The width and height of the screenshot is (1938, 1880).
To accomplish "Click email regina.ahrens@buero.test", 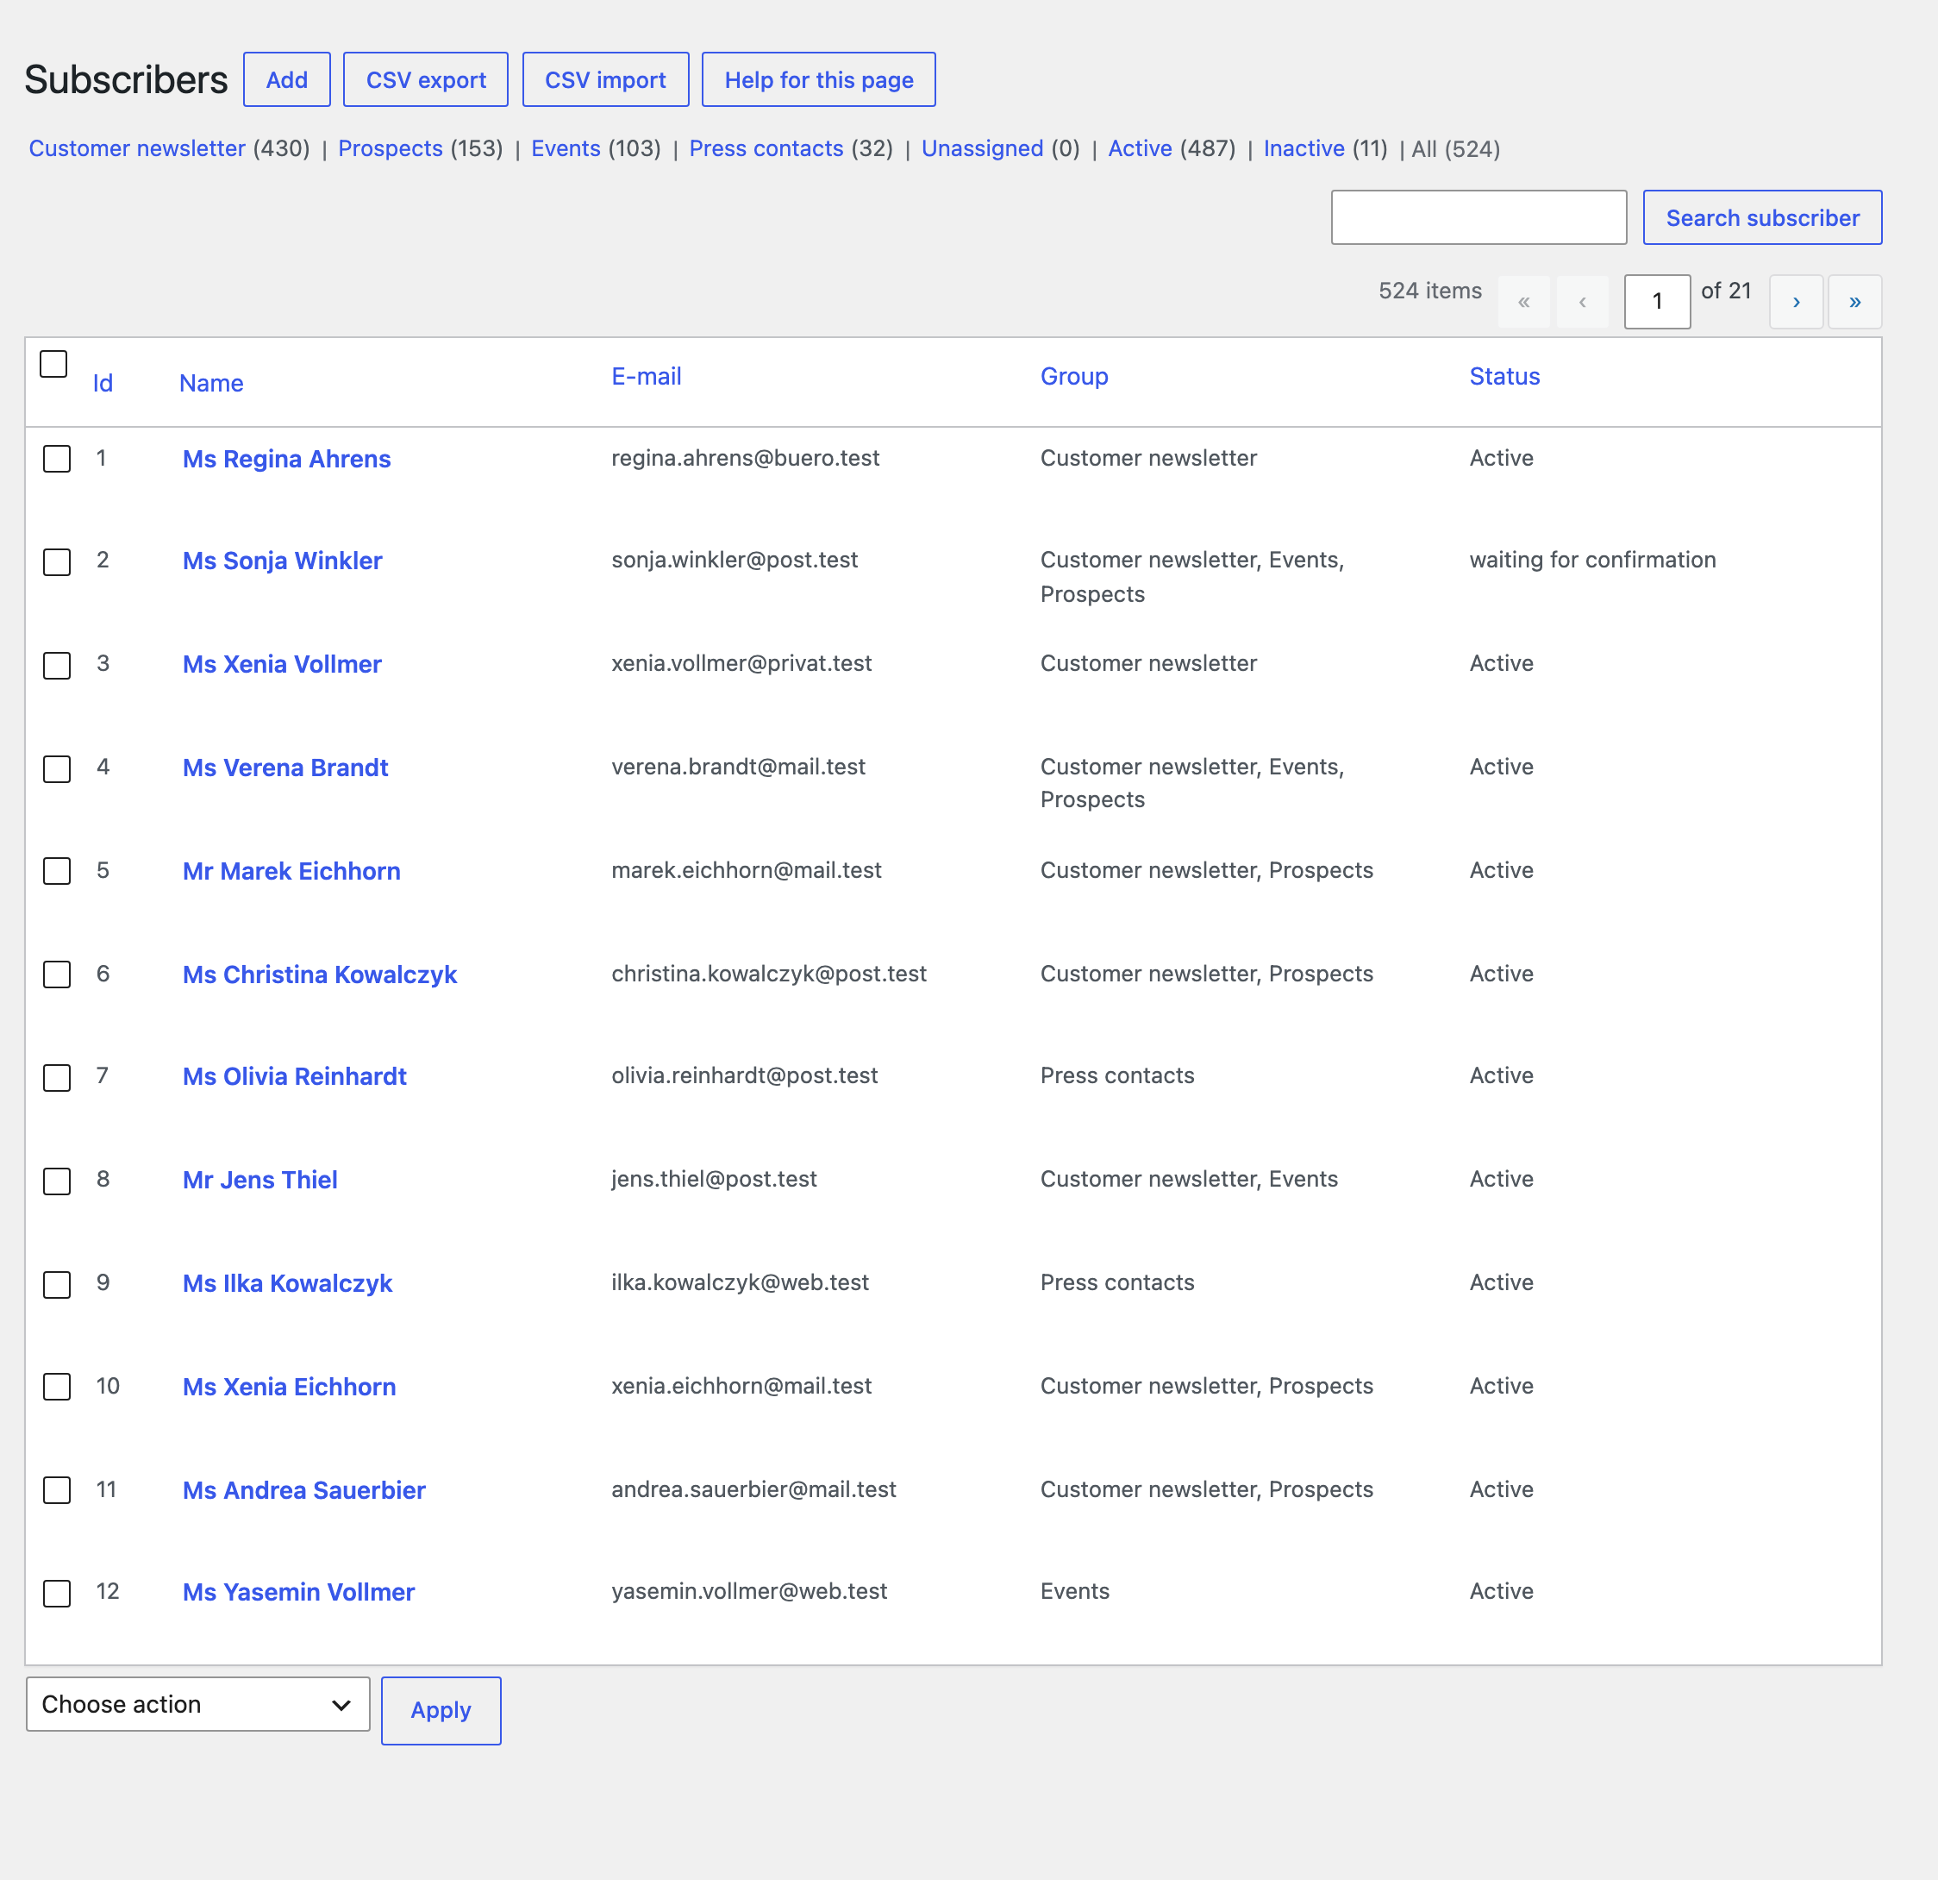I will (746, 458).
